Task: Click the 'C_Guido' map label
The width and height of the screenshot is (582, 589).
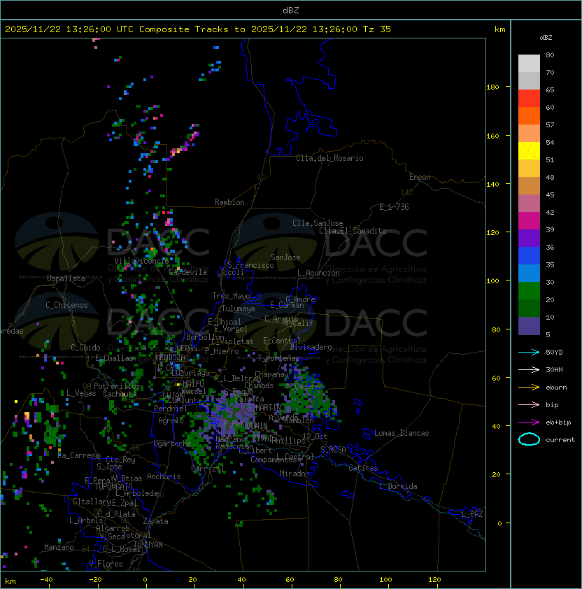Action: pyautogui.click(x=85, y=348)
